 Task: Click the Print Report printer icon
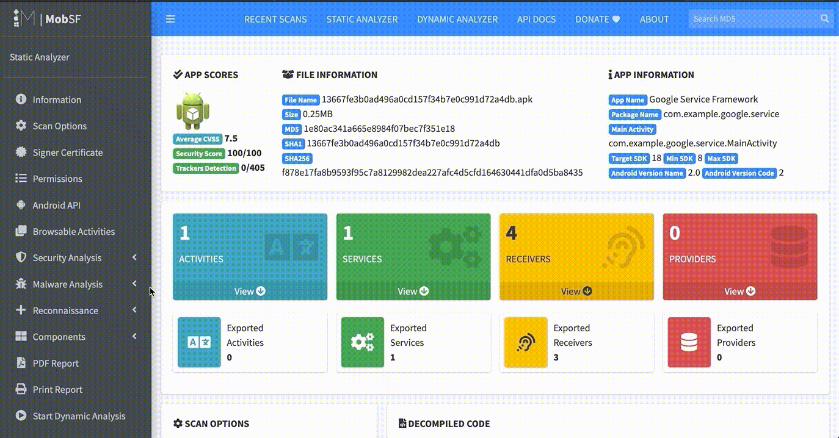click(21, 389)
